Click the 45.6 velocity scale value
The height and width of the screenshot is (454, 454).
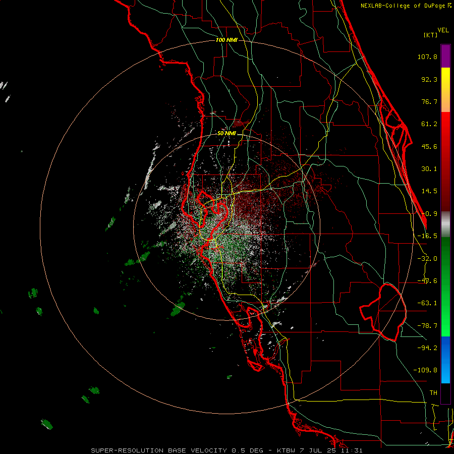429,146
